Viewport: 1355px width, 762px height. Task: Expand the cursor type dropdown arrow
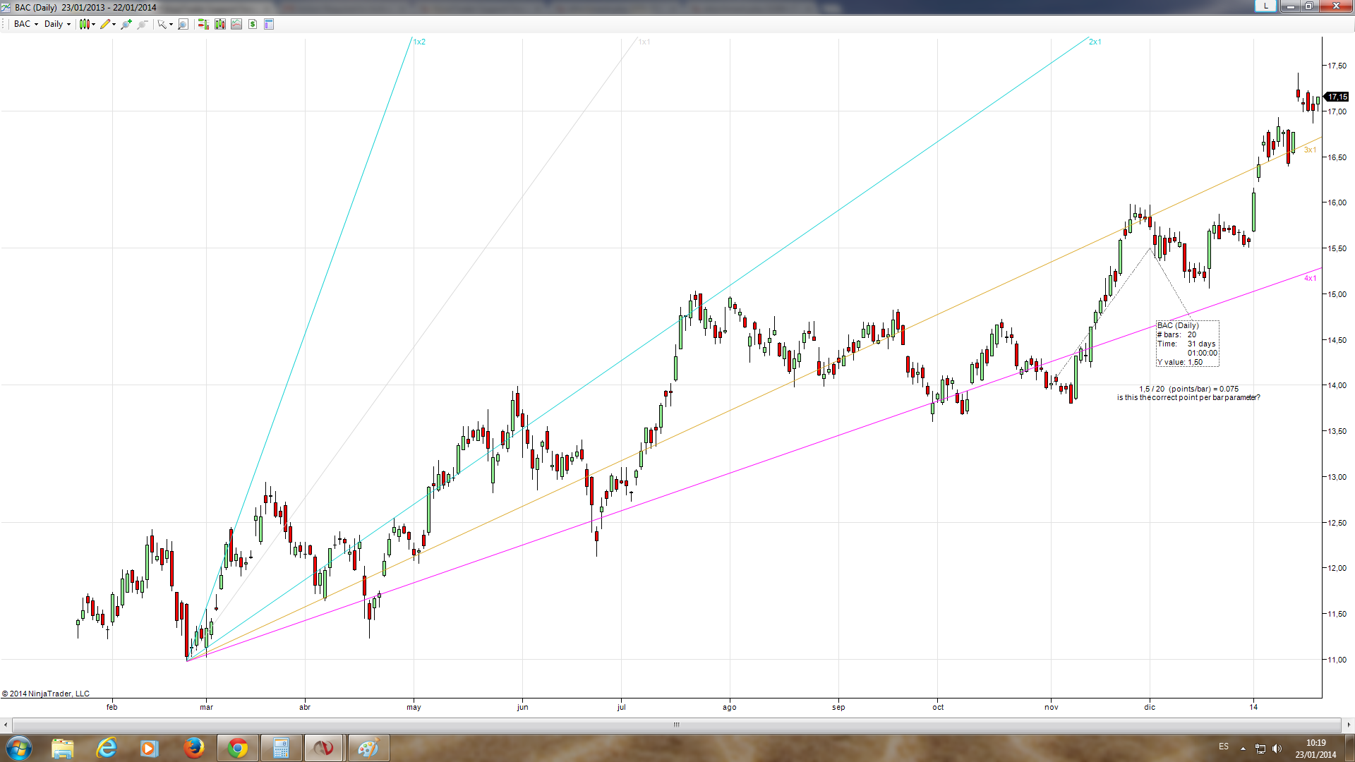coord(171,25)
